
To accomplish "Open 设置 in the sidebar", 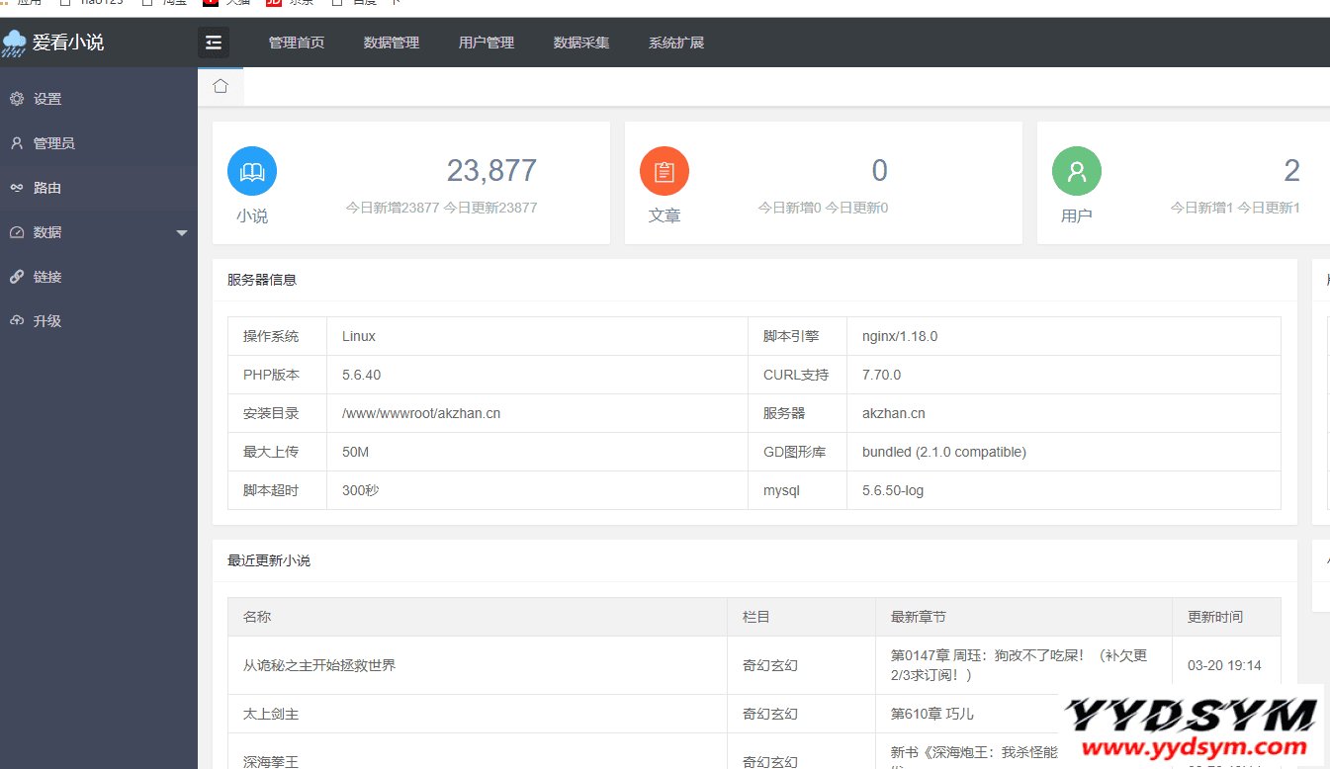I will tap(99, 99).
